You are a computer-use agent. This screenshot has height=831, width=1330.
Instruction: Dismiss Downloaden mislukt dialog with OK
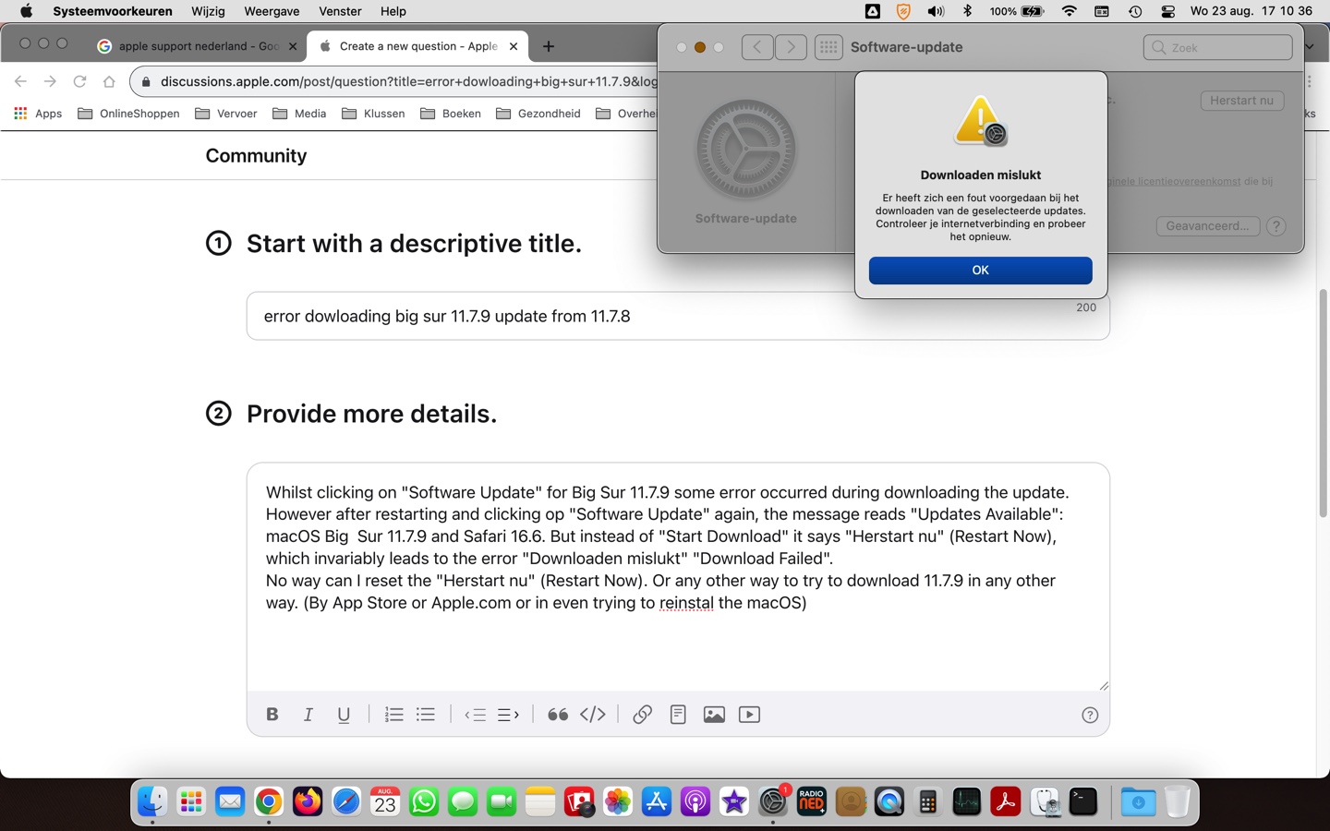(980, 270)
